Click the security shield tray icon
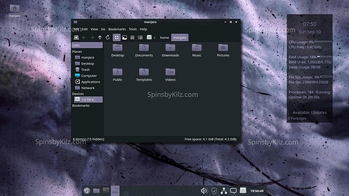This screenshot has height=196, width=349. tap(214, 190)
